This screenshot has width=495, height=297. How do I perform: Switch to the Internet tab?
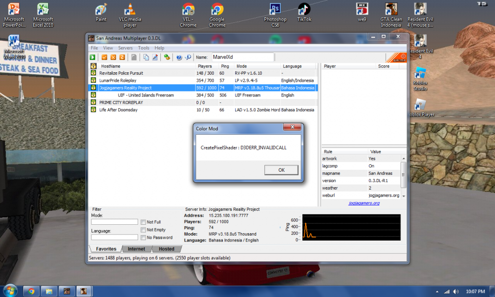click(137, 249)
